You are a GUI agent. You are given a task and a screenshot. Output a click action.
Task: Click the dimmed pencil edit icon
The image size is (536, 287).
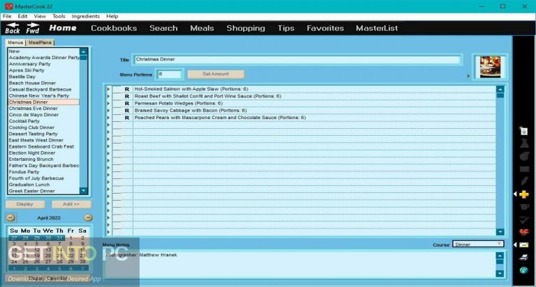[x=524, y=181]
